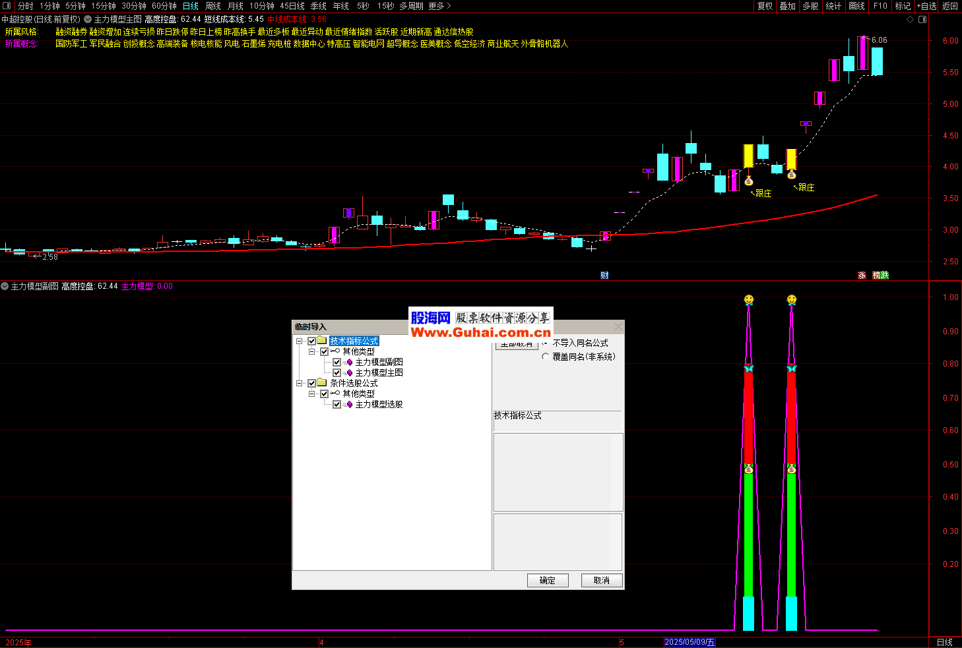Screen dimensions: 962x648
Task: Select the 不导入同名公式 radio option
Action: (x=545, y=343)
